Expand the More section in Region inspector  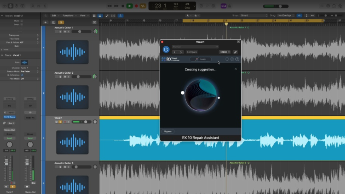(5, 49)
